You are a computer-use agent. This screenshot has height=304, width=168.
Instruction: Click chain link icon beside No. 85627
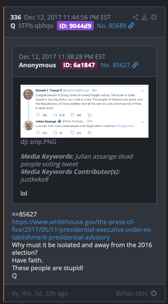(x=135, y=65)
